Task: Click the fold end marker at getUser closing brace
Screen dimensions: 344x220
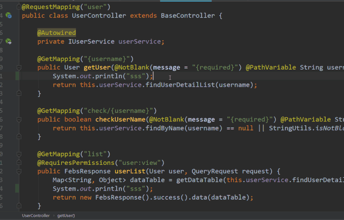Action: tap(19, 94)
